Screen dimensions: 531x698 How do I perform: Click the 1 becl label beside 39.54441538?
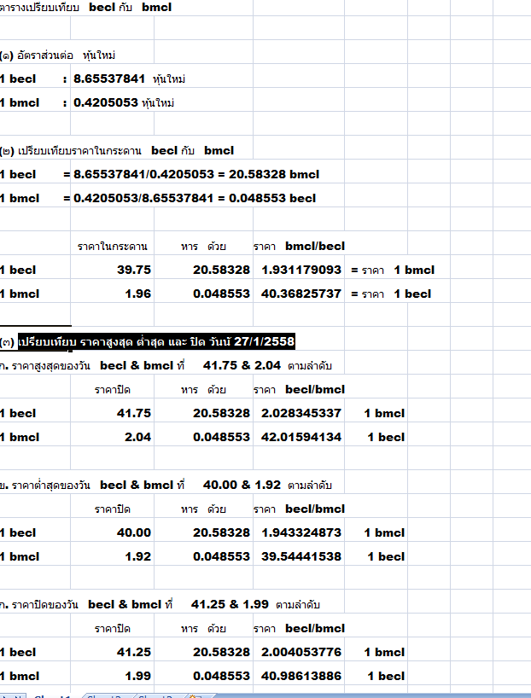pyautogui.click(x=386, y=557)
